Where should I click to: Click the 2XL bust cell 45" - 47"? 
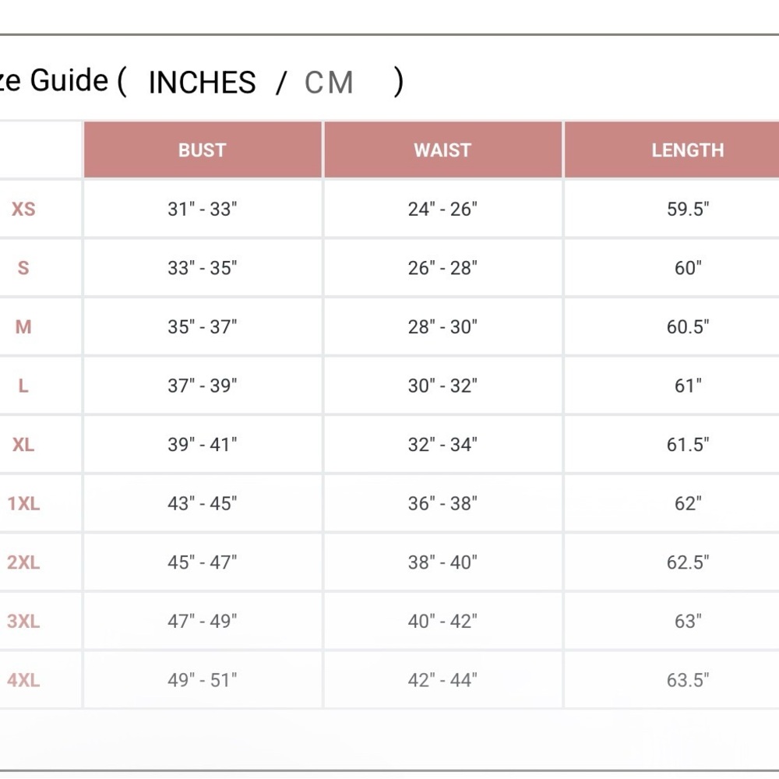point(203,562)
